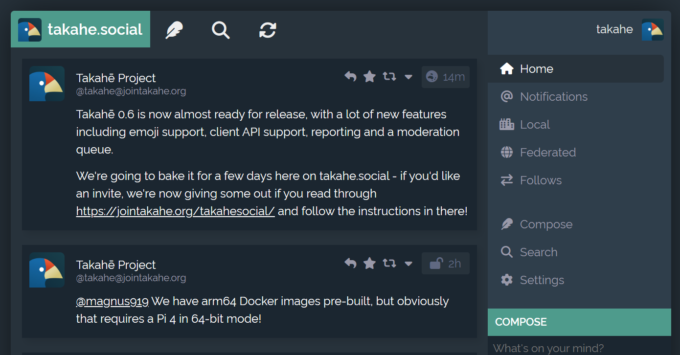Image resolution: width=680 pixels, height=355 pixels.
Task: Focus the "What's on your mind?" text box
Action: click(x=579, y=348)
